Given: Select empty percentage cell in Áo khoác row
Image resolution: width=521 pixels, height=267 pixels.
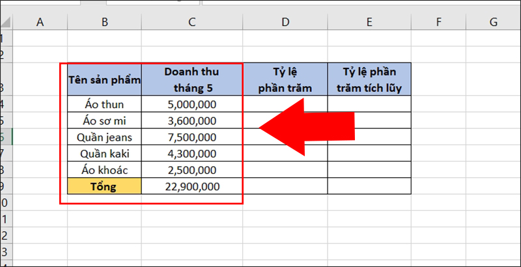Looking at the screenshot, I should point(285,170).
